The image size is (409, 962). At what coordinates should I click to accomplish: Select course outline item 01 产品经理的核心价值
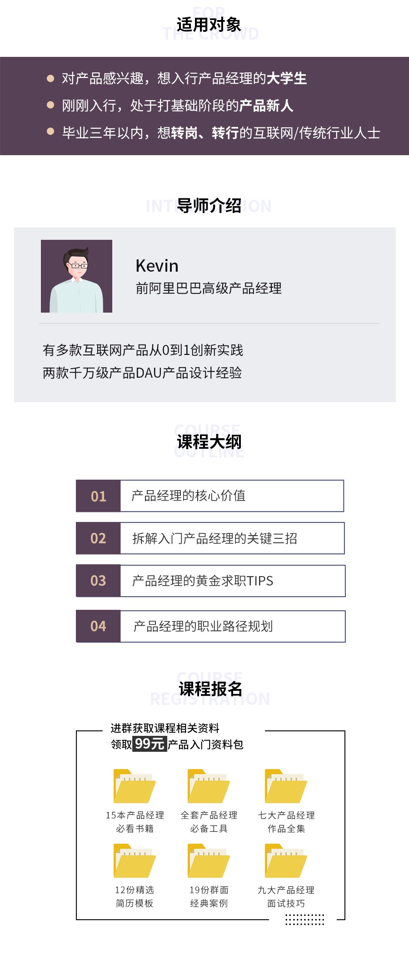[210, 496]
